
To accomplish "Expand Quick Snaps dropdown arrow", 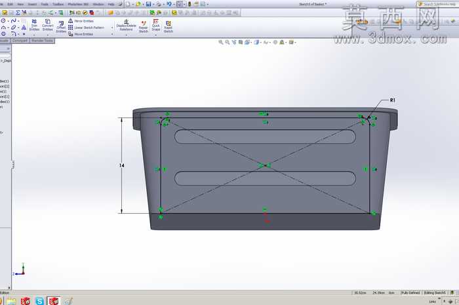I will point(156,35).
